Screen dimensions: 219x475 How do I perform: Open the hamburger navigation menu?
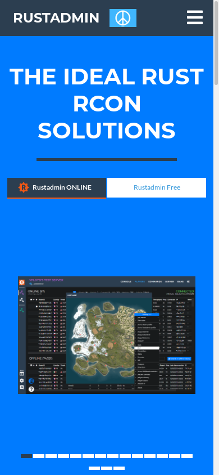[194, 17]
